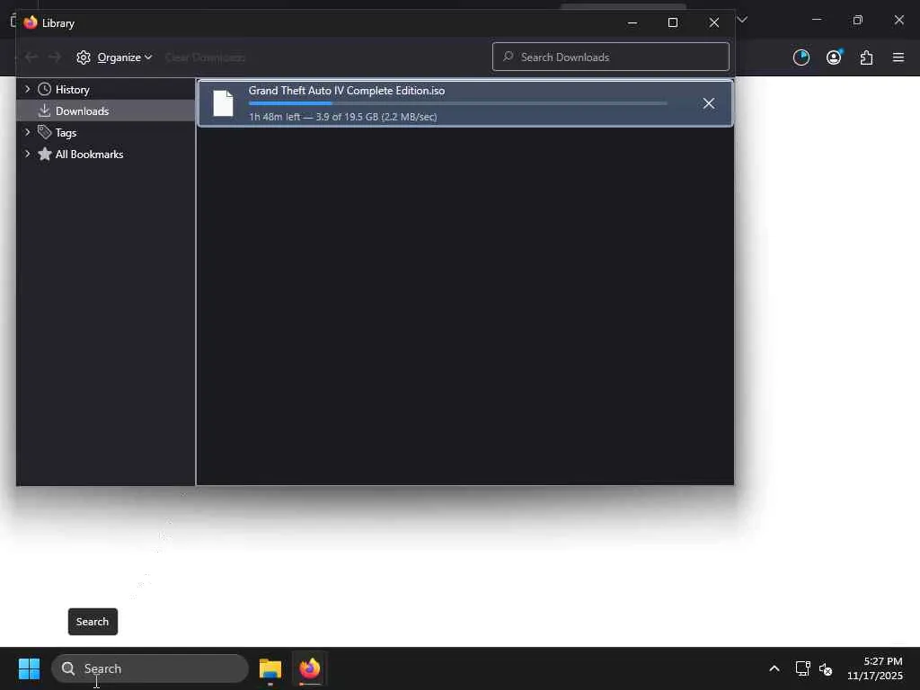
Task: Click the download progress bar
Action: [x=457, y=103]
